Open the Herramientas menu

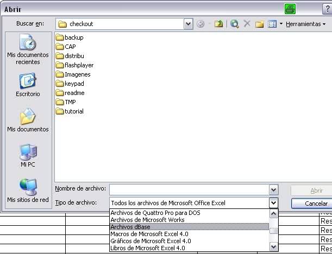pos(305,24)
